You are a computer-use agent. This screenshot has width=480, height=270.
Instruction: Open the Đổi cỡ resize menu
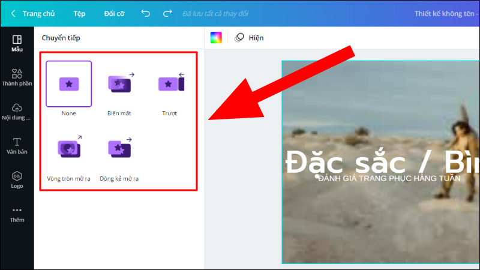[x=114, y=14]
